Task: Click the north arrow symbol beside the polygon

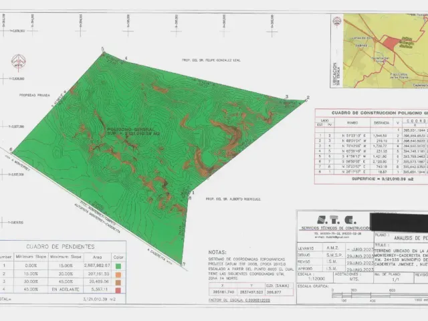Action: [x=19, y=63]
